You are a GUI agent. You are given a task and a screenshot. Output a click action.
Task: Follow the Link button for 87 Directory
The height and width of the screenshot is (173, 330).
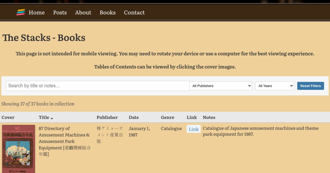194,129
